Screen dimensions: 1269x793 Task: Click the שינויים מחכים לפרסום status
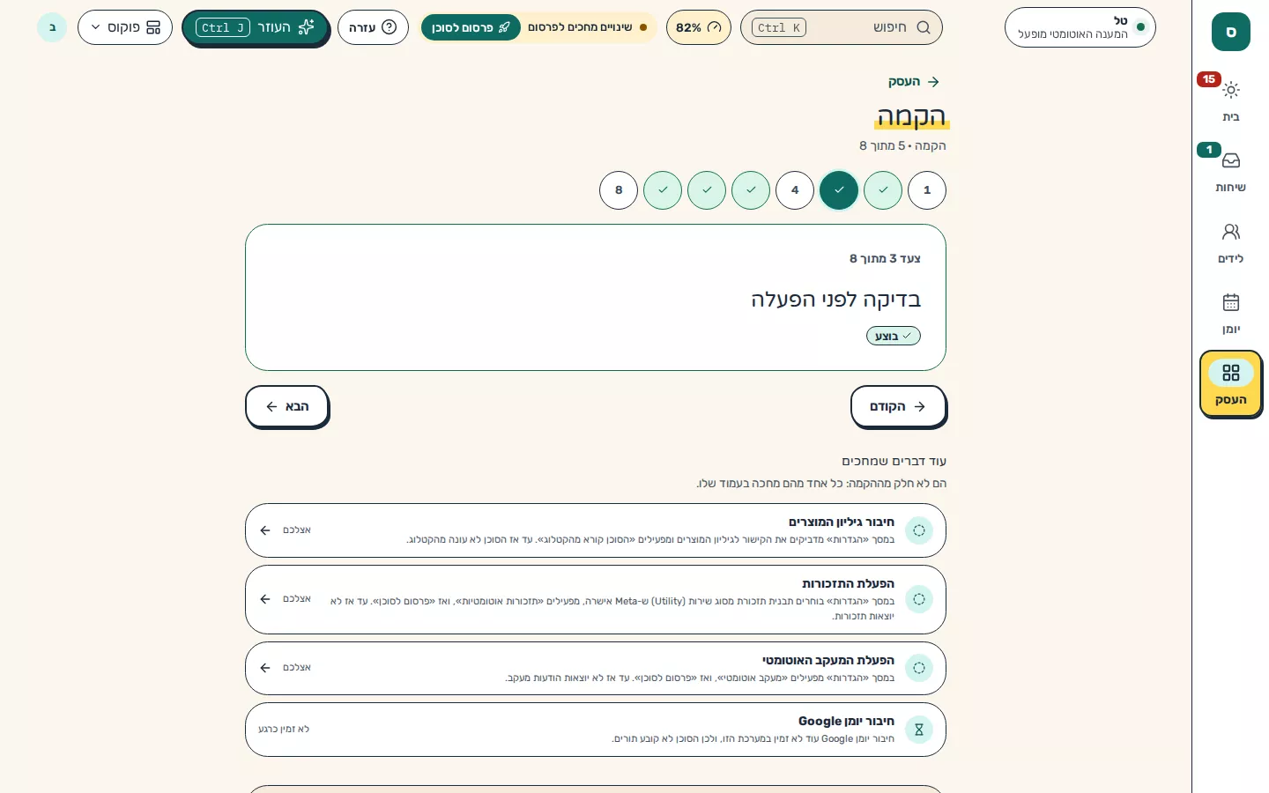point(587,27)
